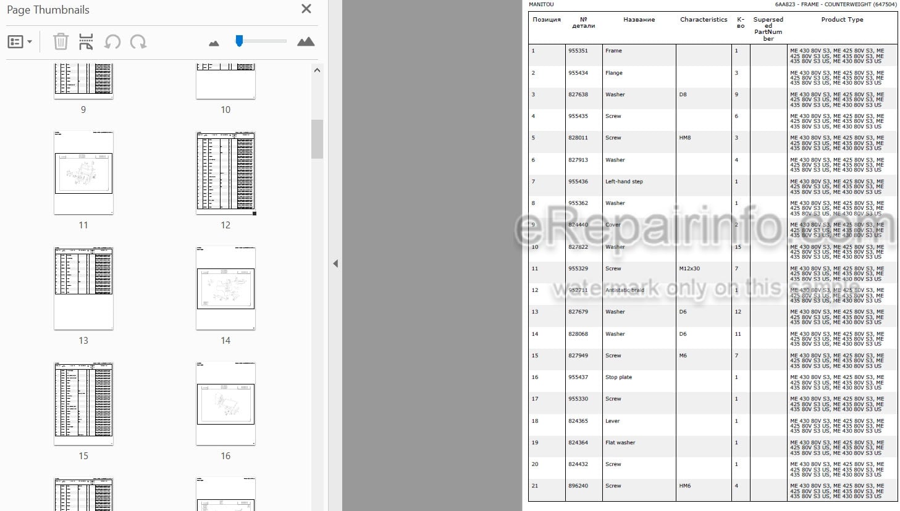This screenshot has width=900, height=511.
Task: Click the 'Page Thumbnails' panel title
Action: point(48,10)
